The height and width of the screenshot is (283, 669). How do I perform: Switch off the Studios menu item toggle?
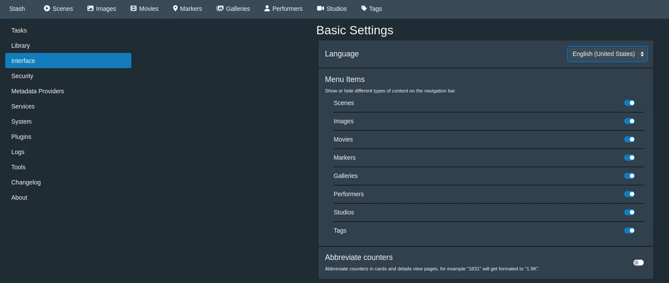tap(629, 212)
